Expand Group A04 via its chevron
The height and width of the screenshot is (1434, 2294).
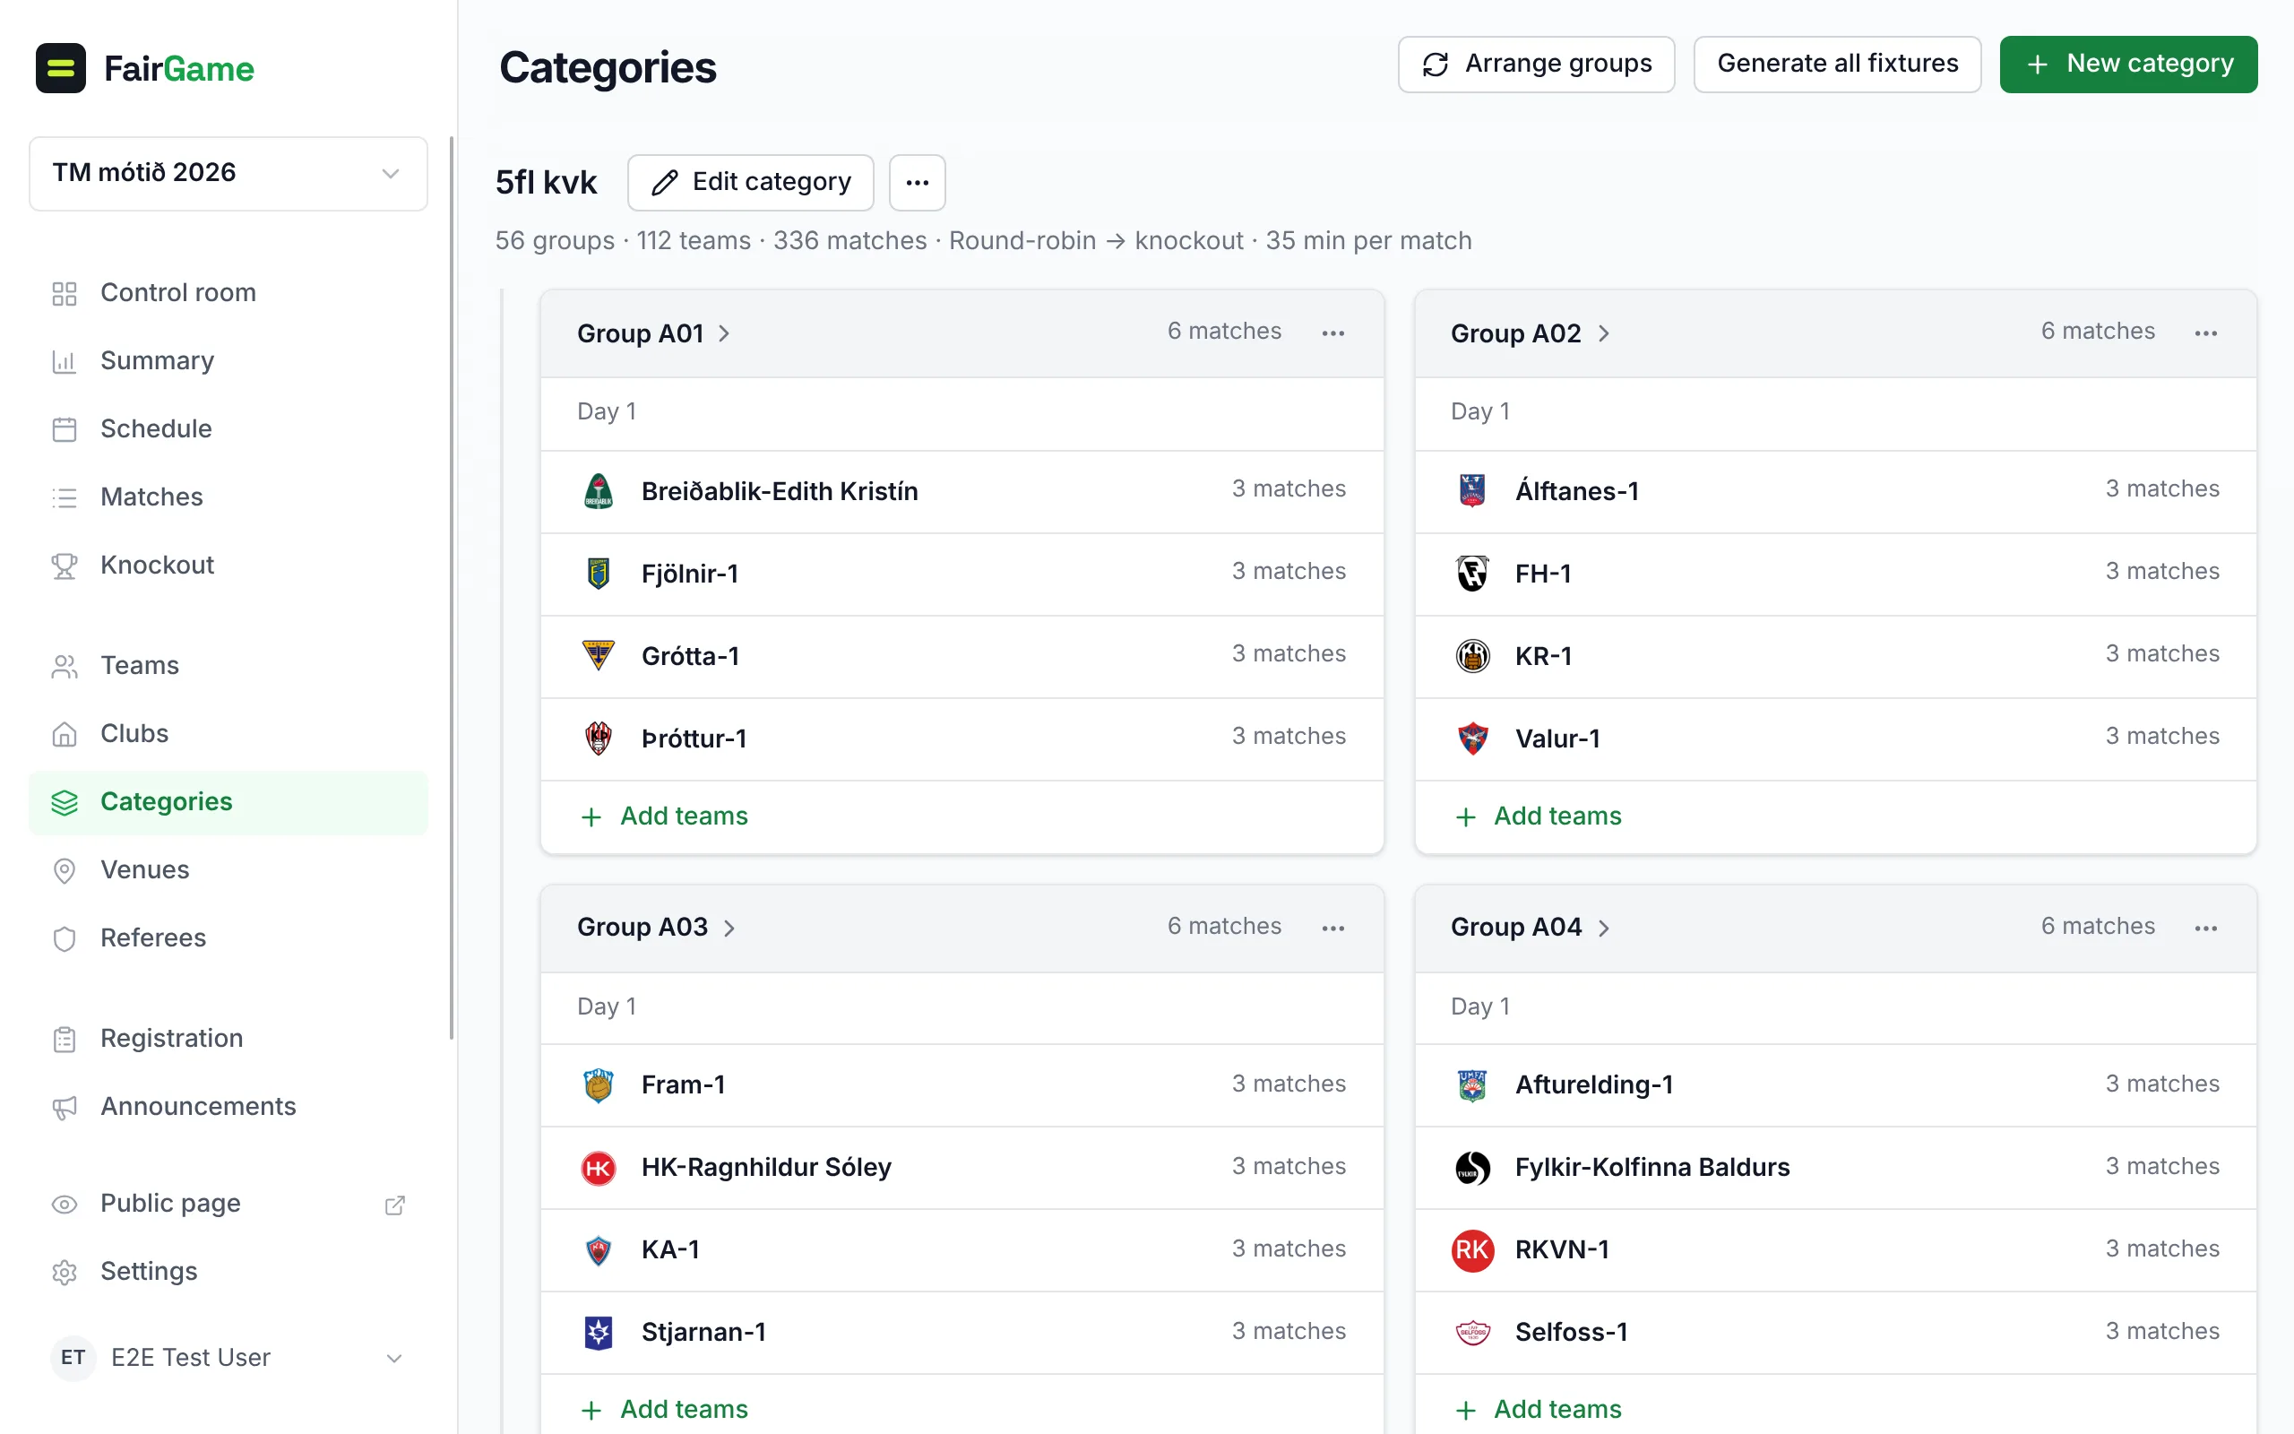(x=1604, y=929)
